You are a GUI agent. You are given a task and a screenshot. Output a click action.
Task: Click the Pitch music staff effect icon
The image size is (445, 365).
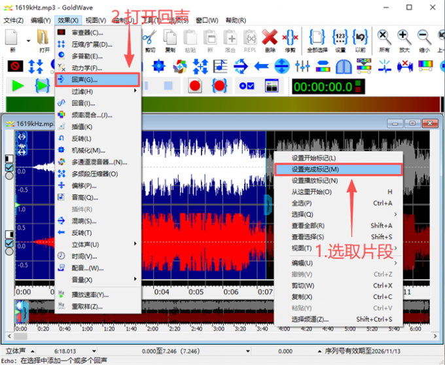point(221,66)
